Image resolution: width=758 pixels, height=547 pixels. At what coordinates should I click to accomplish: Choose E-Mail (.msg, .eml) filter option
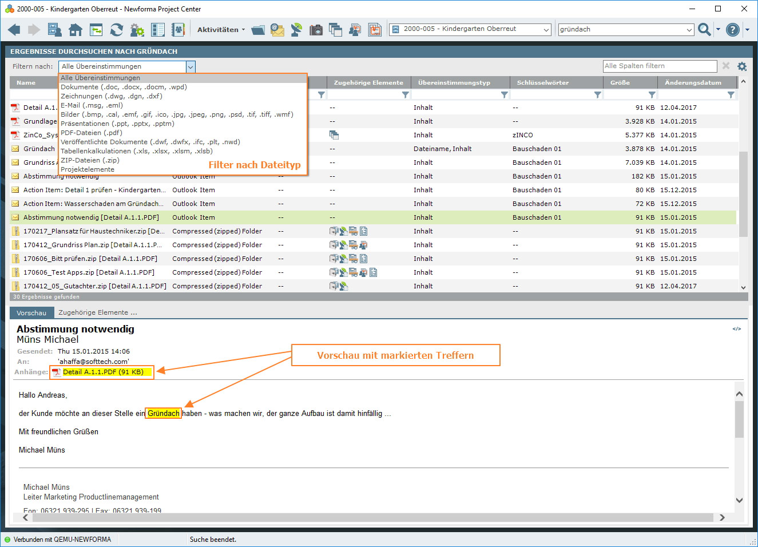click(183, 105)
